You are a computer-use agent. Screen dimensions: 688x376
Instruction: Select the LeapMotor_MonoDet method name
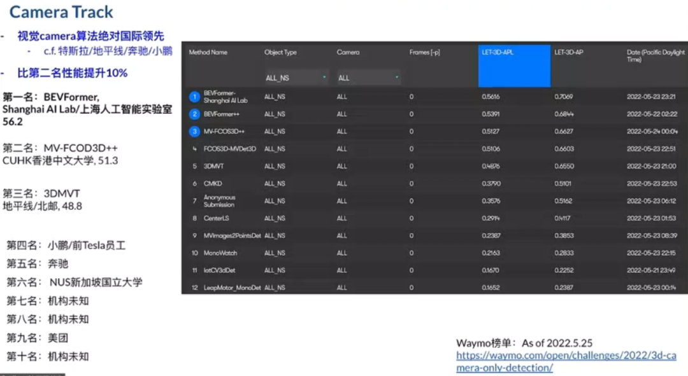point(232,288)
